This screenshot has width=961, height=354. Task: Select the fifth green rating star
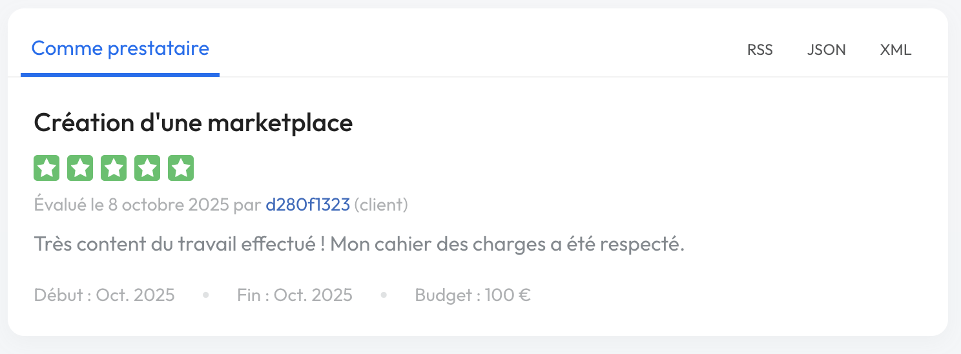click(x=181, y=169)
